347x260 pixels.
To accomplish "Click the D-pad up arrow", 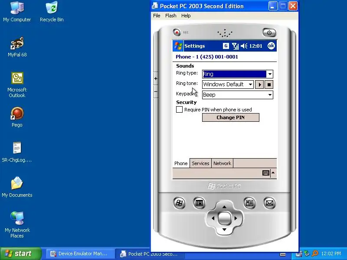I will pyautogui.click(x=224, y=207).
